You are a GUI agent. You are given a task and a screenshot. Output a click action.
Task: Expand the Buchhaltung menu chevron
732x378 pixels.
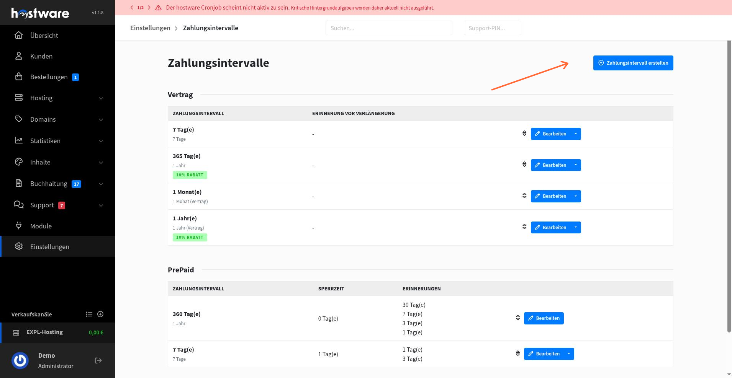click(x=101, y=184)
